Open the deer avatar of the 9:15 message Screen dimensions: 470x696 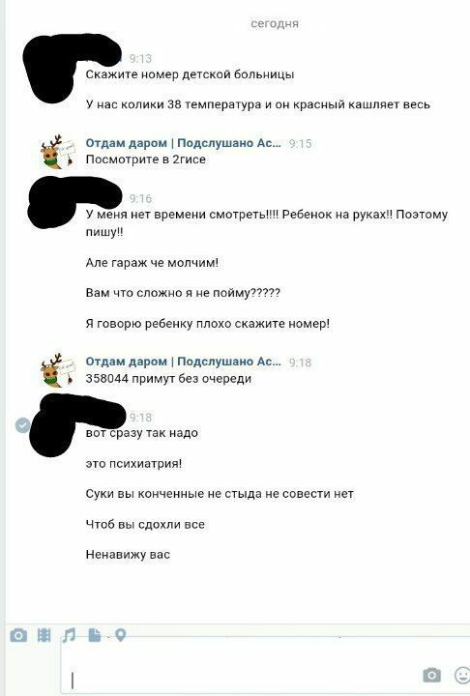[58, 152]
